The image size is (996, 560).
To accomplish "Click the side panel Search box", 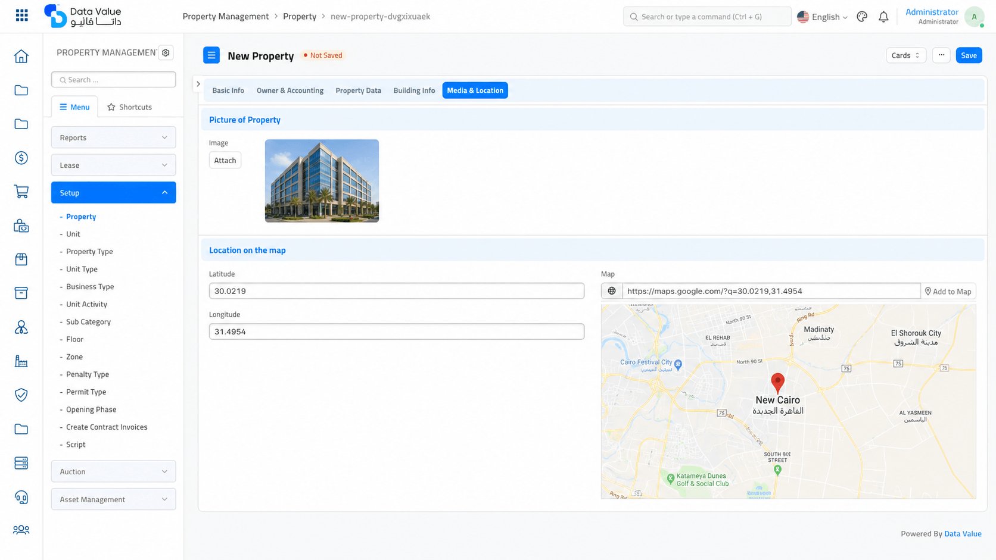I will [113, 80].
